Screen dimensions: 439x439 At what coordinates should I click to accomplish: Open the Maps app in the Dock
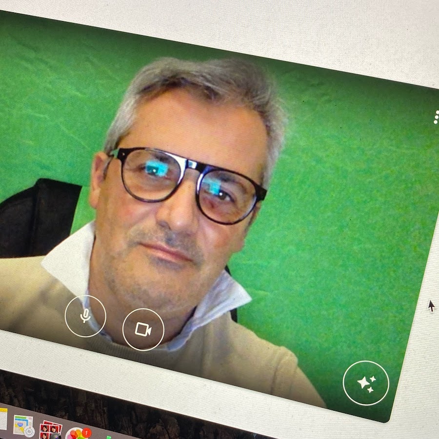coord(24,426)
